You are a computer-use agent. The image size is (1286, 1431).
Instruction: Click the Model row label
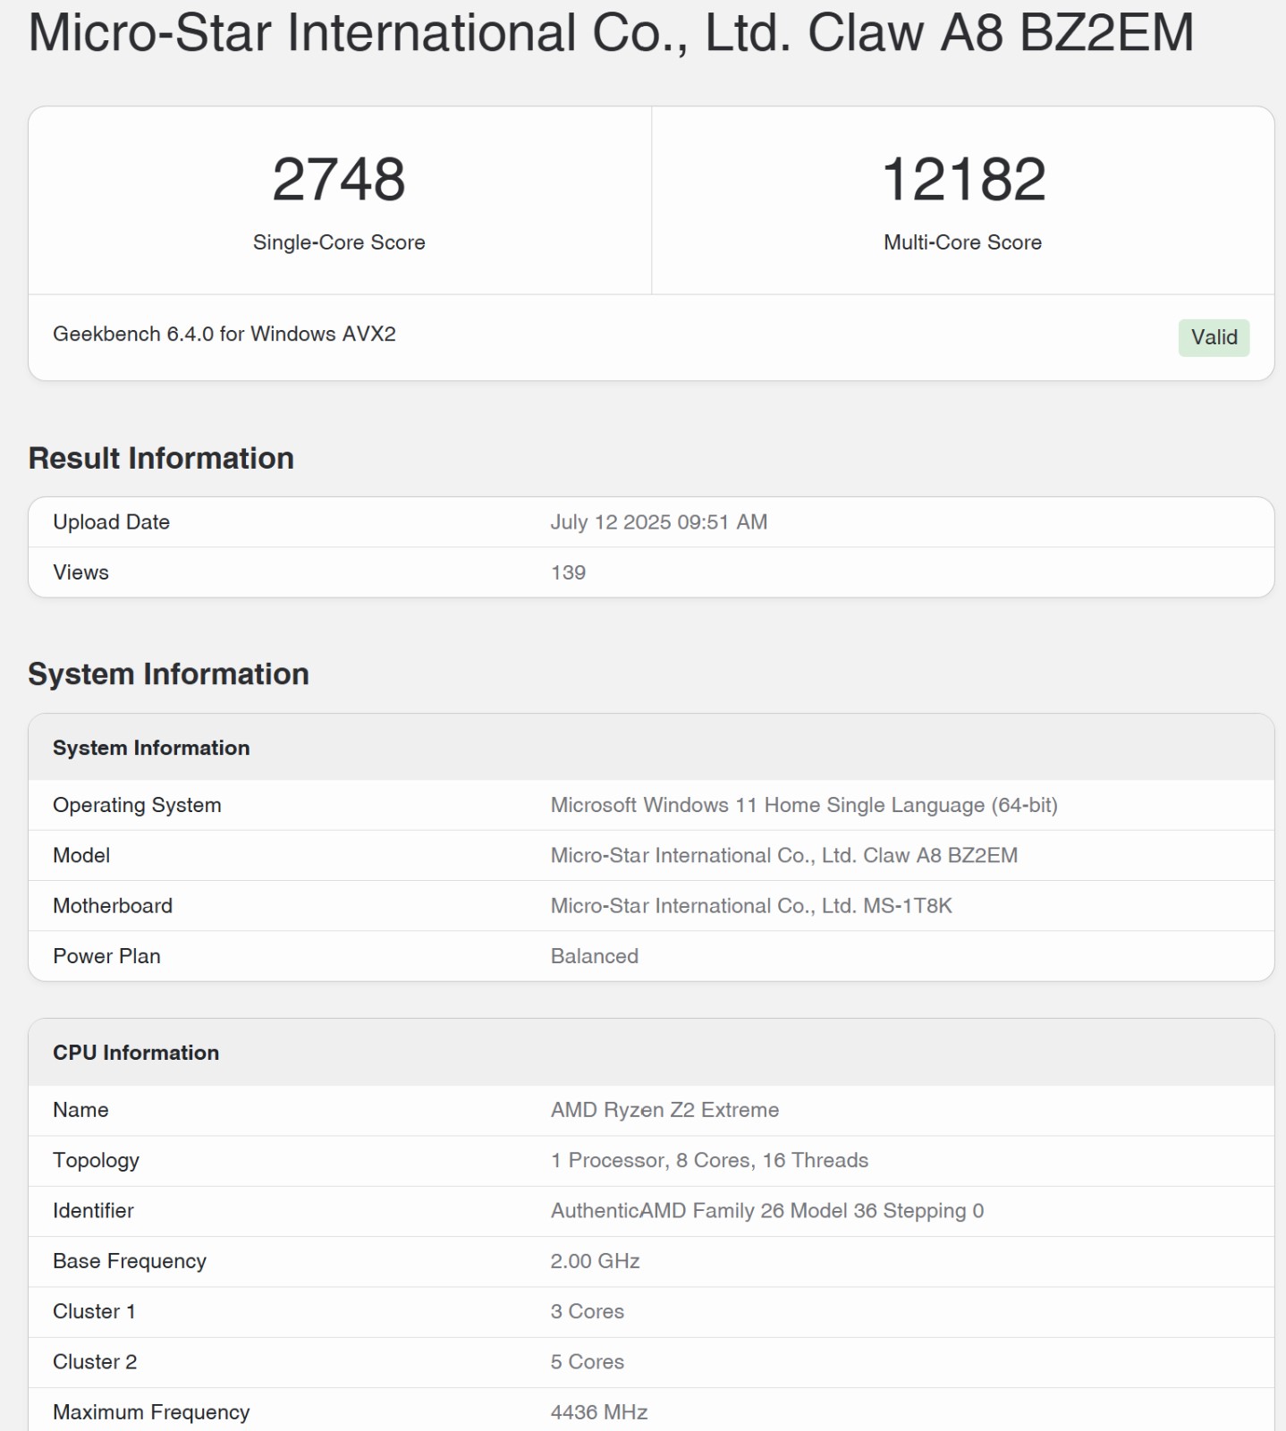81,855
